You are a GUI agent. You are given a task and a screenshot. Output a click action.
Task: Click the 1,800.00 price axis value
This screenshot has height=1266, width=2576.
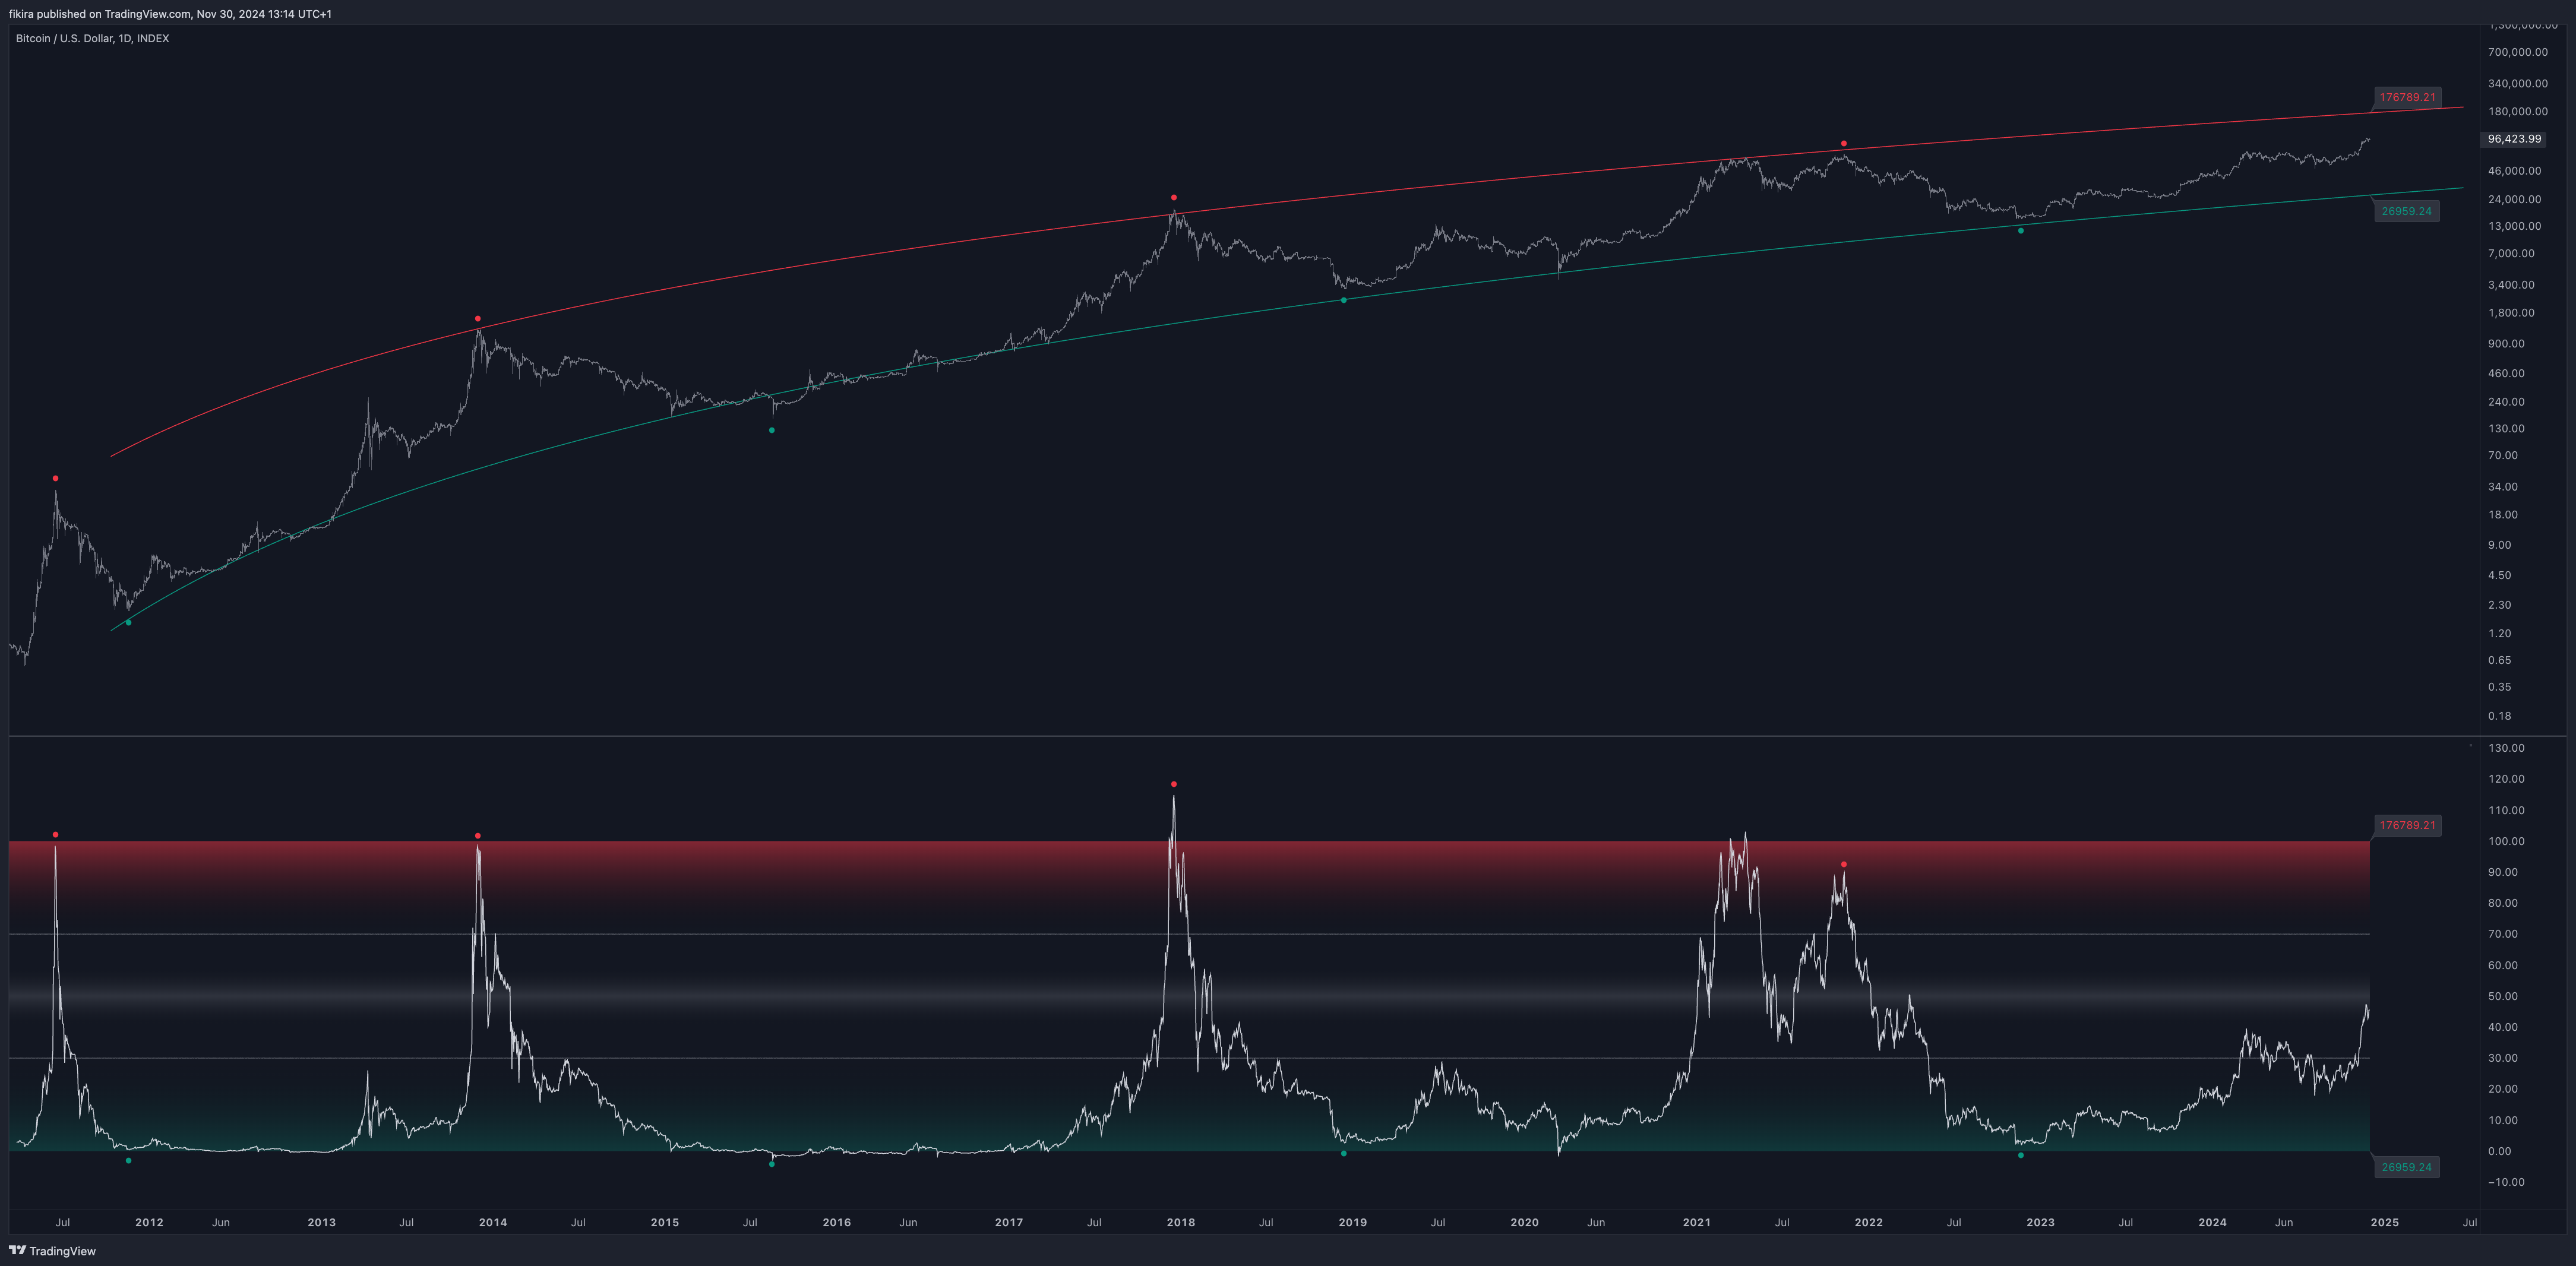click(2511, 313)
